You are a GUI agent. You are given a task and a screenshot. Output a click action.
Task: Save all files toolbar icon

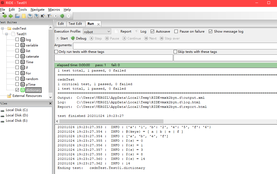(x=37, y=16)
